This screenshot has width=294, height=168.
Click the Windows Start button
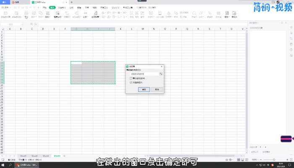(x=3, y=165)
